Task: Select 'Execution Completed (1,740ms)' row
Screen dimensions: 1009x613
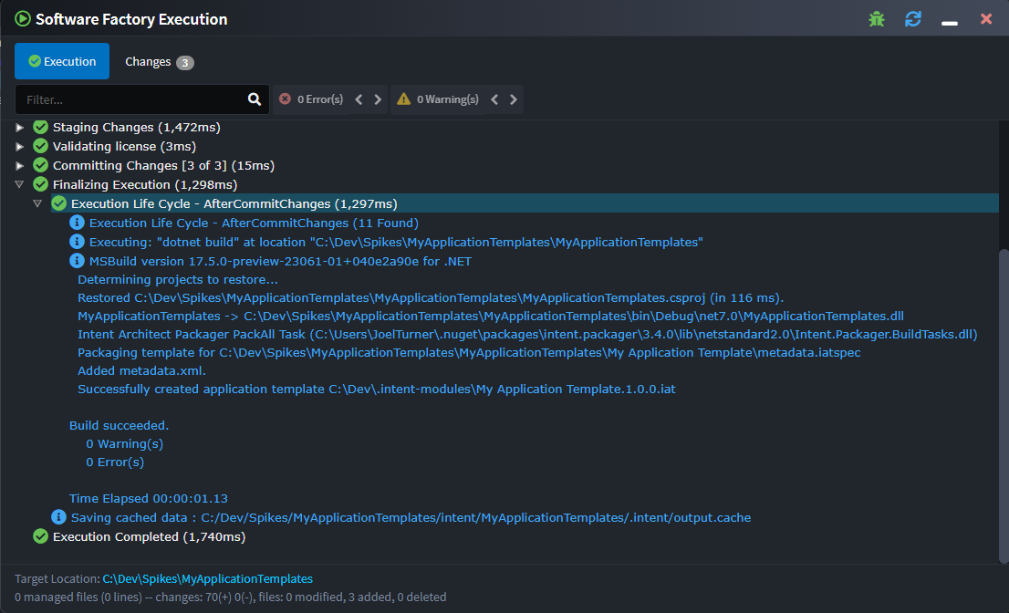Action: click(x=150, y=536)
